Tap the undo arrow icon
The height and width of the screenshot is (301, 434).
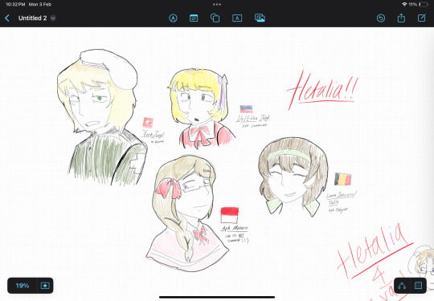point(381,18)
